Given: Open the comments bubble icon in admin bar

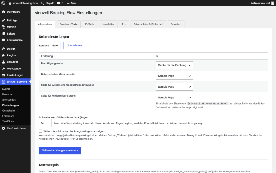Looking at the screenshot, I should [58, 3].
